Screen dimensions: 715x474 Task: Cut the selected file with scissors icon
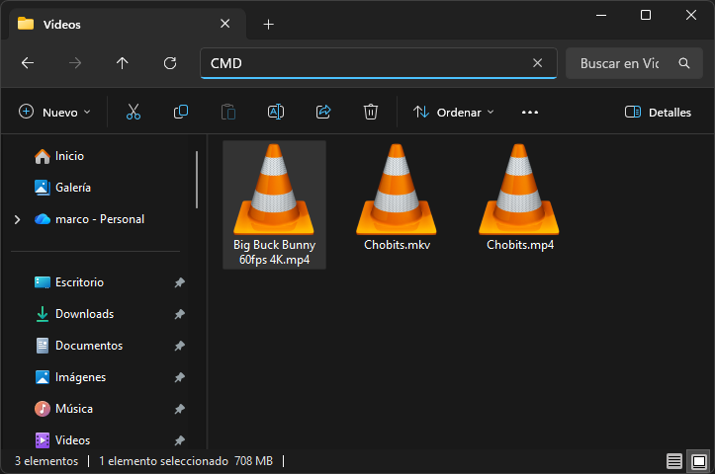click(x=134, y=112)
